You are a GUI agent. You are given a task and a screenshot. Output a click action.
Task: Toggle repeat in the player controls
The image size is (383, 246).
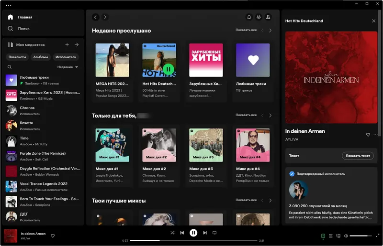214,233
